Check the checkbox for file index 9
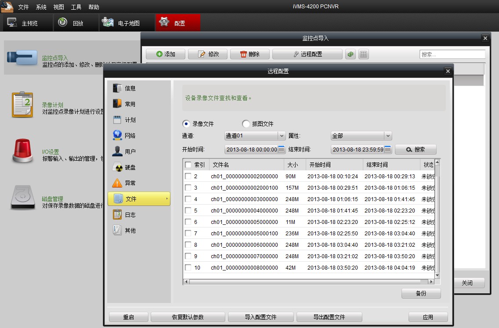Screen dimensions: 499x328 tap(188, 256)
